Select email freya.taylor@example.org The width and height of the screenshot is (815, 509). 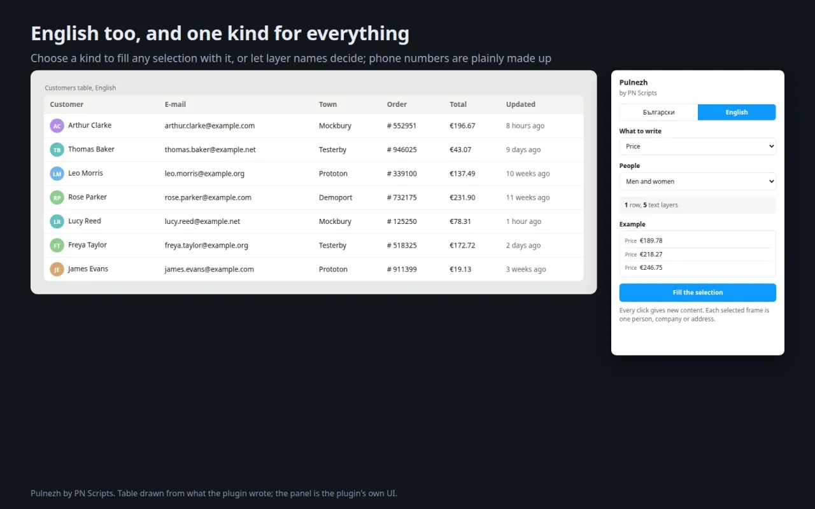[x=206, y=246]
